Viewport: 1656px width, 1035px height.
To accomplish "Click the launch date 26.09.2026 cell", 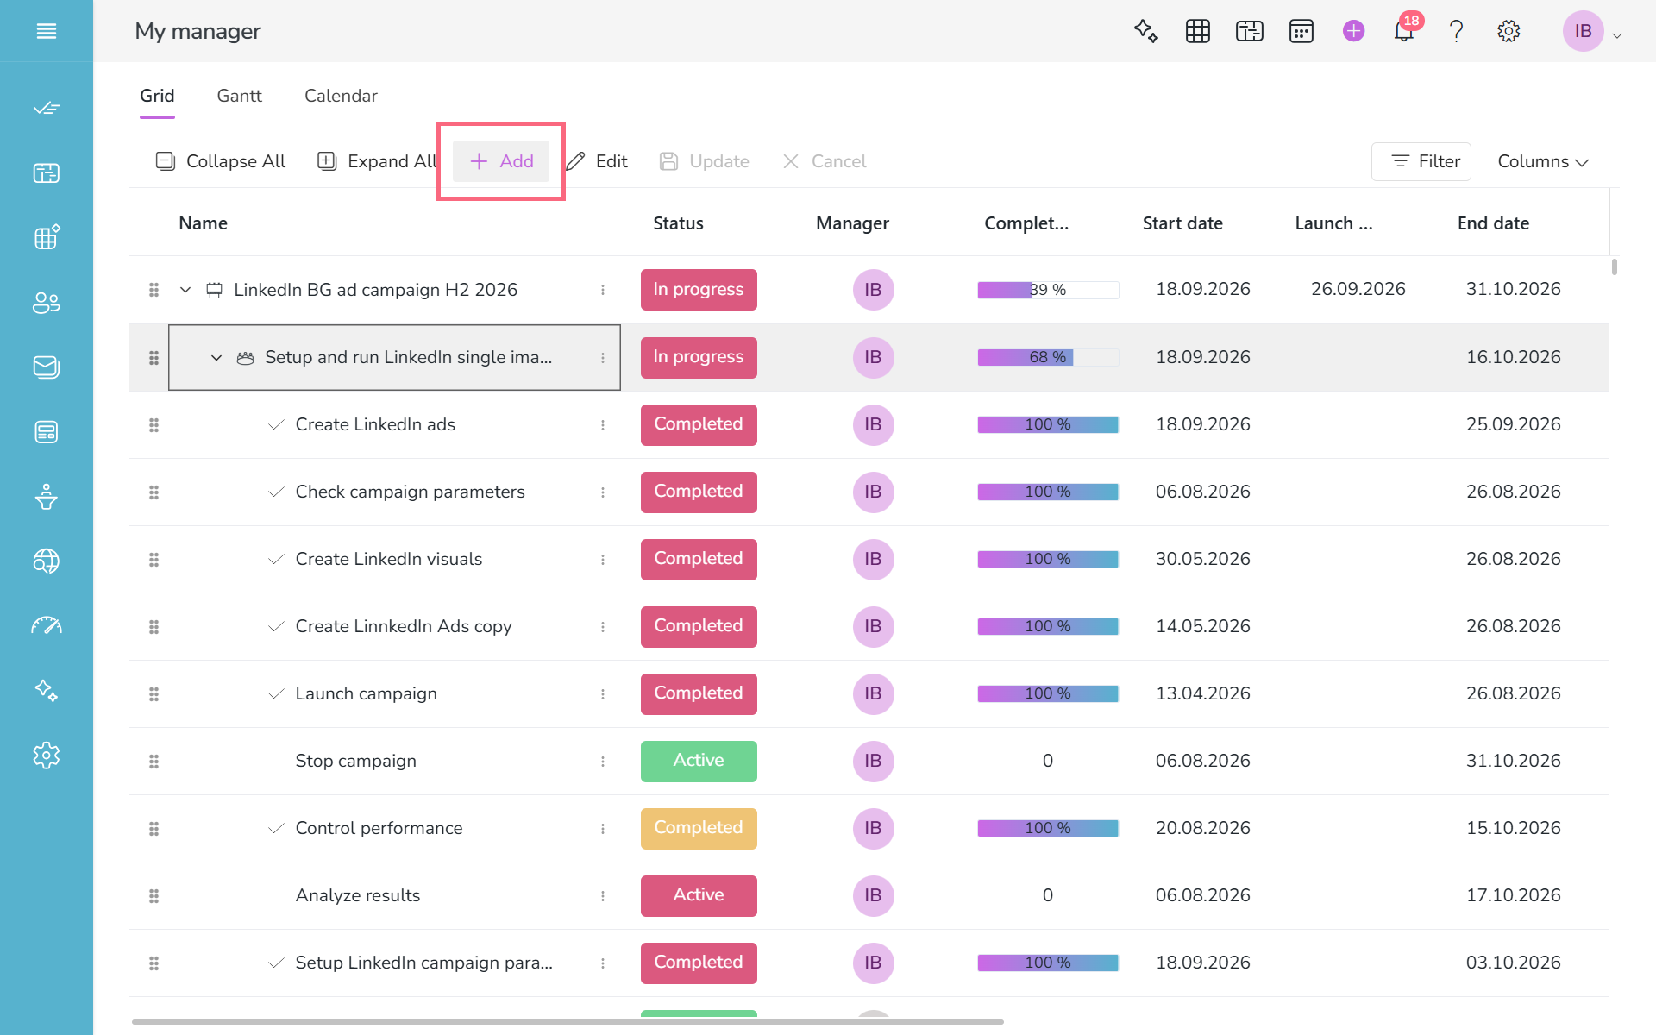I will (x=1358, y=289).
